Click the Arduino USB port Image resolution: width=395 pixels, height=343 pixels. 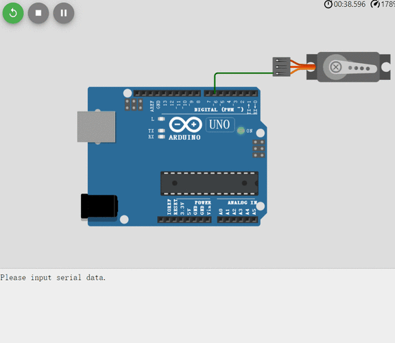coord(97,127)
